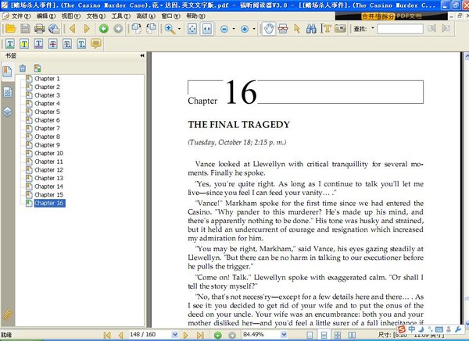Open the Chapter 8 bookmark
The height and width of the screenshot is (341, 469).
[x=47, y=137]
